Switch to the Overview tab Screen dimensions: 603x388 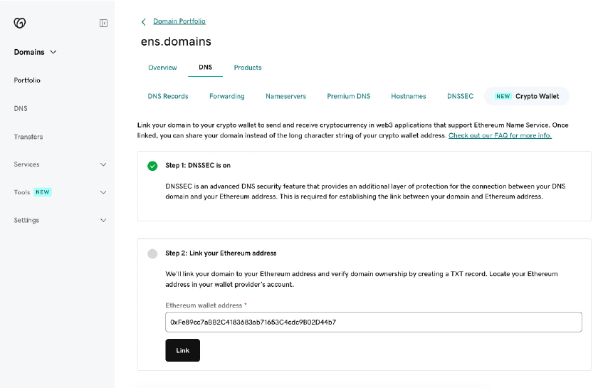pyautogui.click(x=162, y=68)
